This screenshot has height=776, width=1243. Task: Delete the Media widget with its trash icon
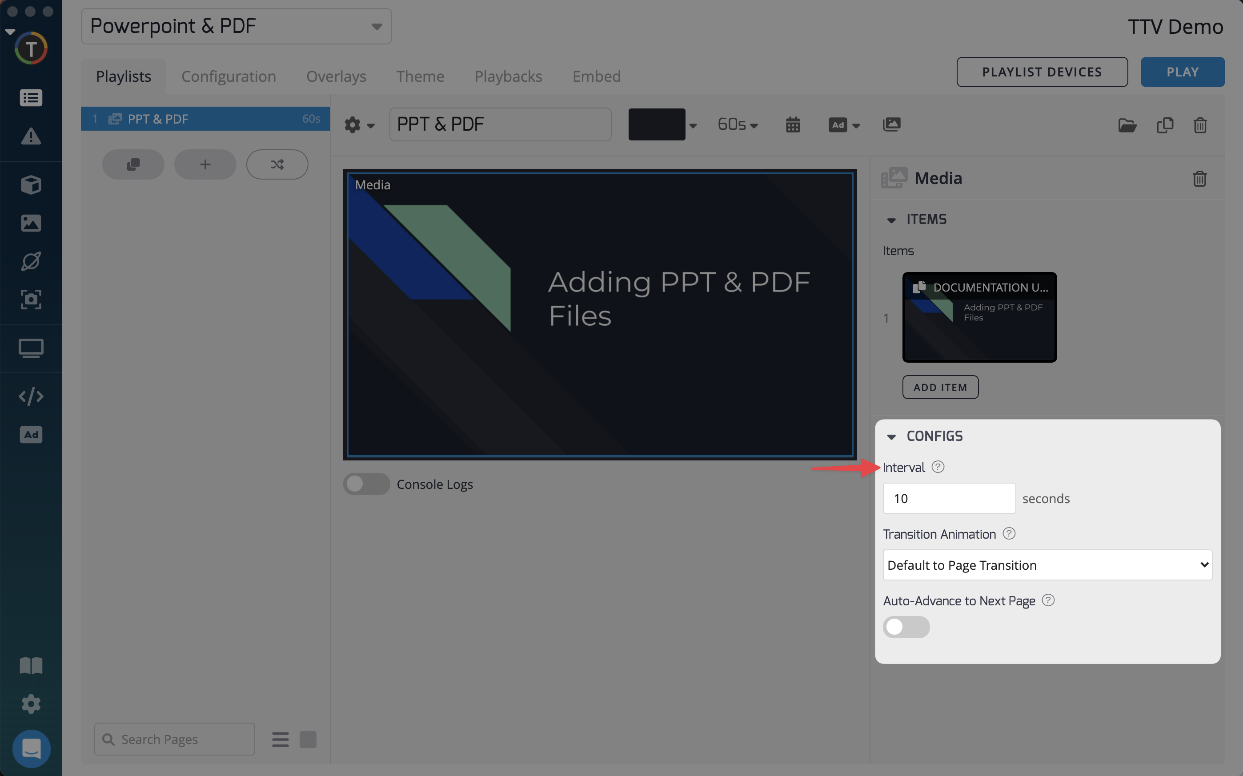[1199, 179]
